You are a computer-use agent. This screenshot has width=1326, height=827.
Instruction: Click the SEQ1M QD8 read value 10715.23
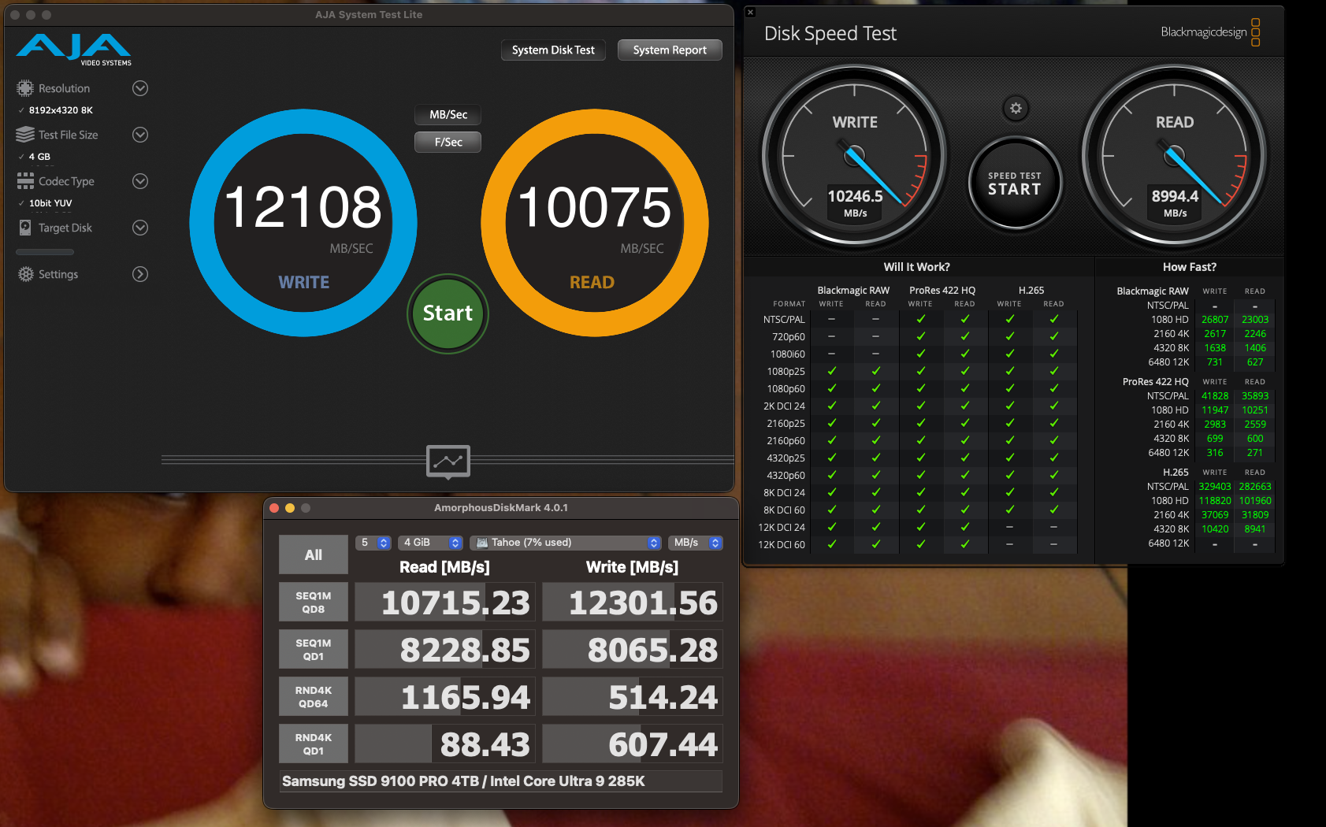(445, 603)
